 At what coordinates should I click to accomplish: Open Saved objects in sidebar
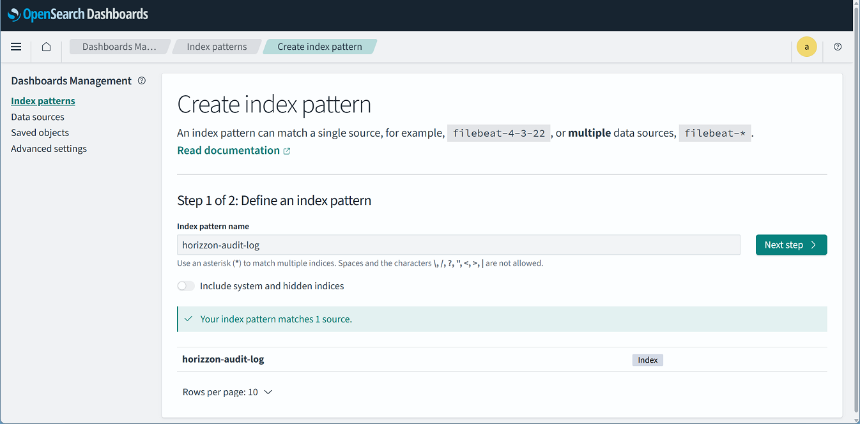(x=40, y=133)
